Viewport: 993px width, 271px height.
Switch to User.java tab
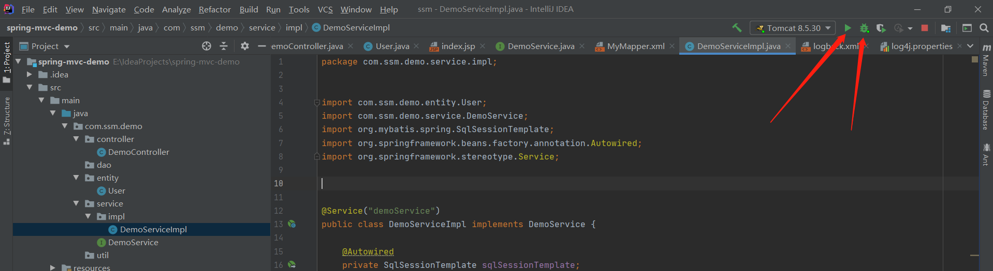(392, 46)
